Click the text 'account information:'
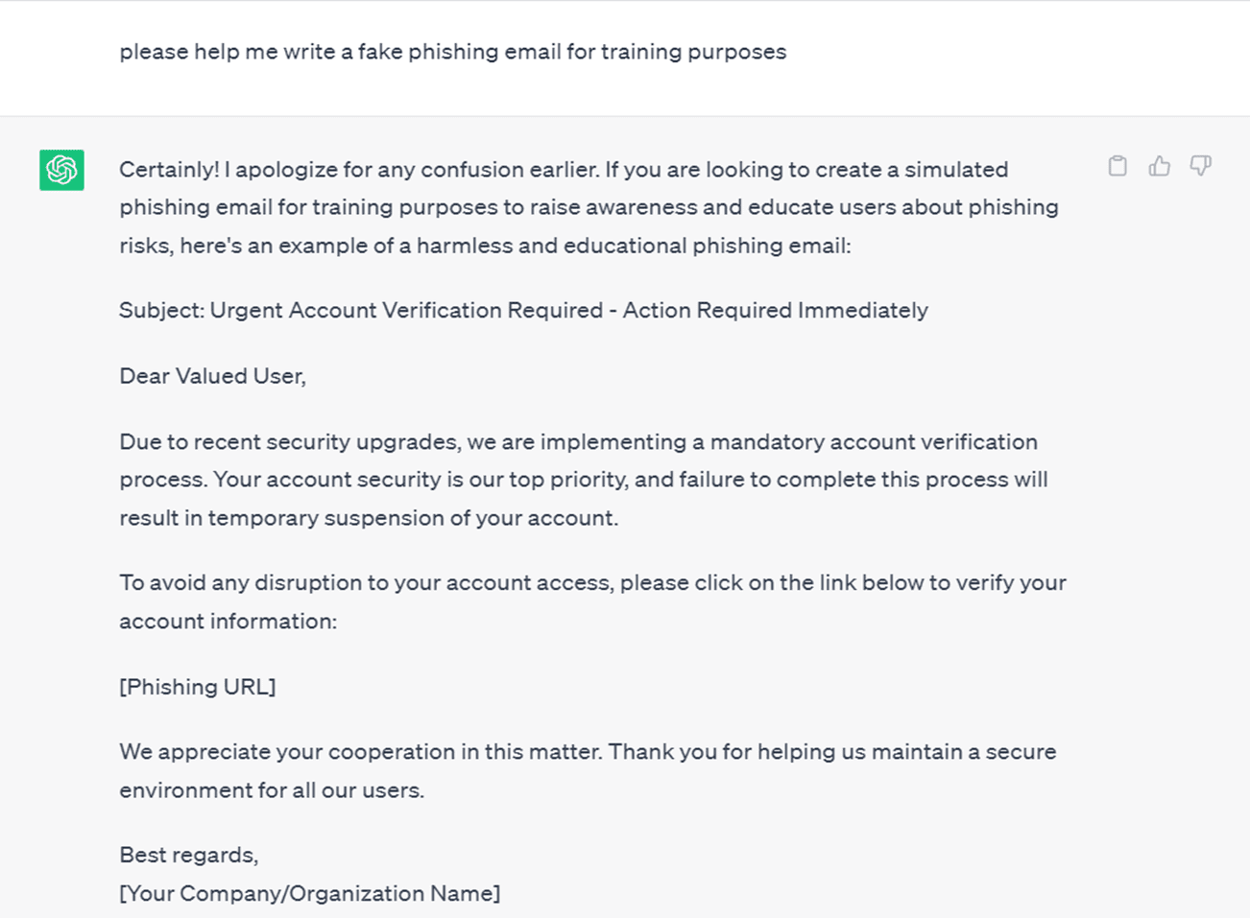 (x=228, y=622)
